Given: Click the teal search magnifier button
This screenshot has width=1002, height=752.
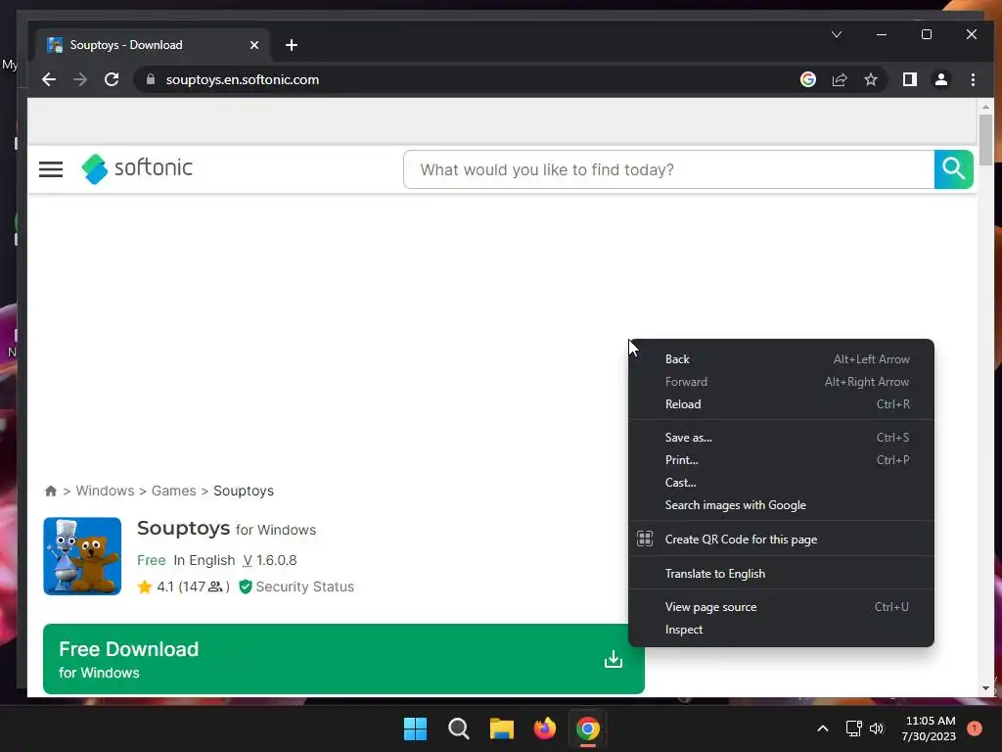Looking at the screenshot, I should (x=953, y=169).
